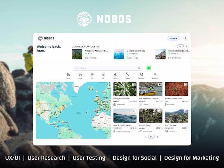224x168 pixels.
Task: Open Kinbalu Floral Expedition quest thumbnail
Action: click(161, 54)
